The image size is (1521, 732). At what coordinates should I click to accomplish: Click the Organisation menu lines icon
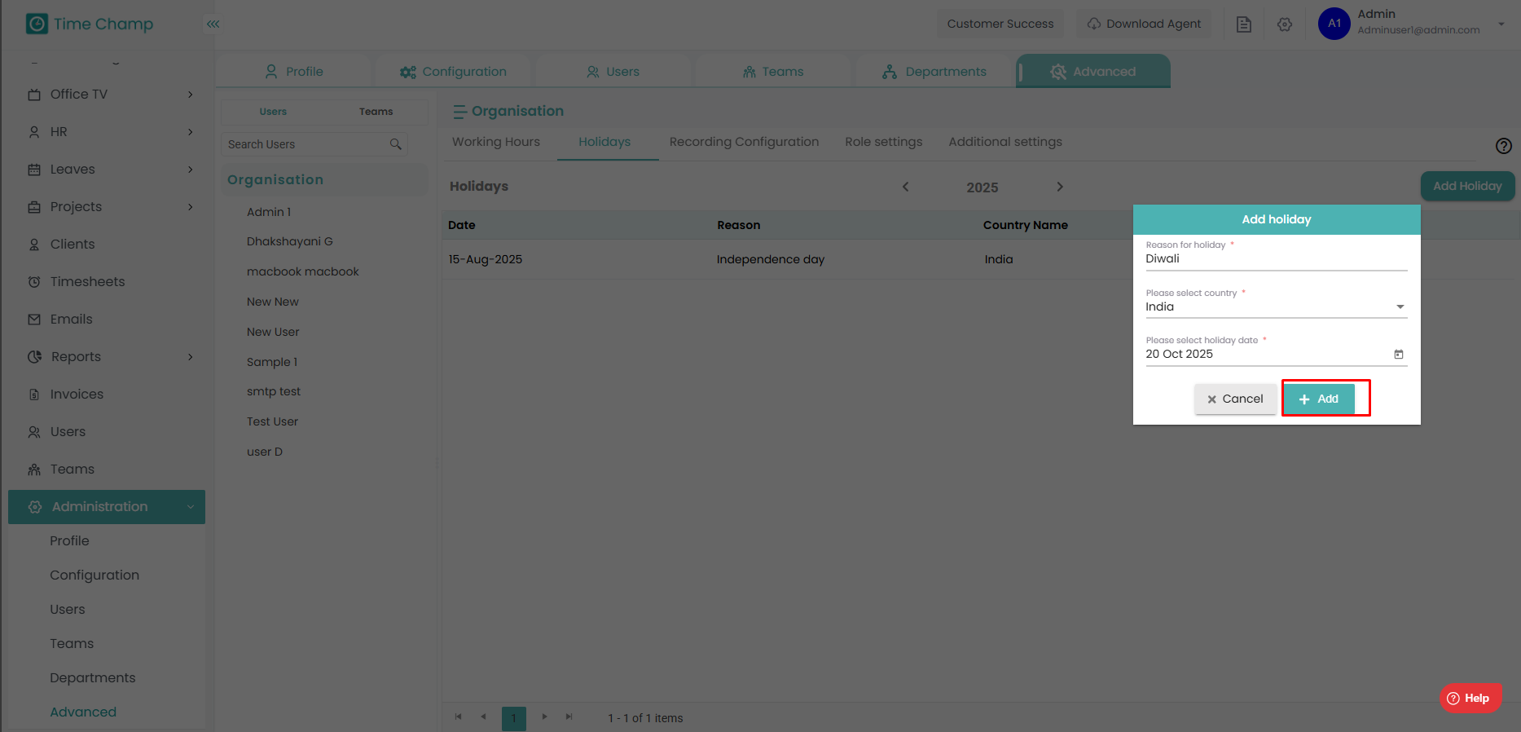(459, 112)
